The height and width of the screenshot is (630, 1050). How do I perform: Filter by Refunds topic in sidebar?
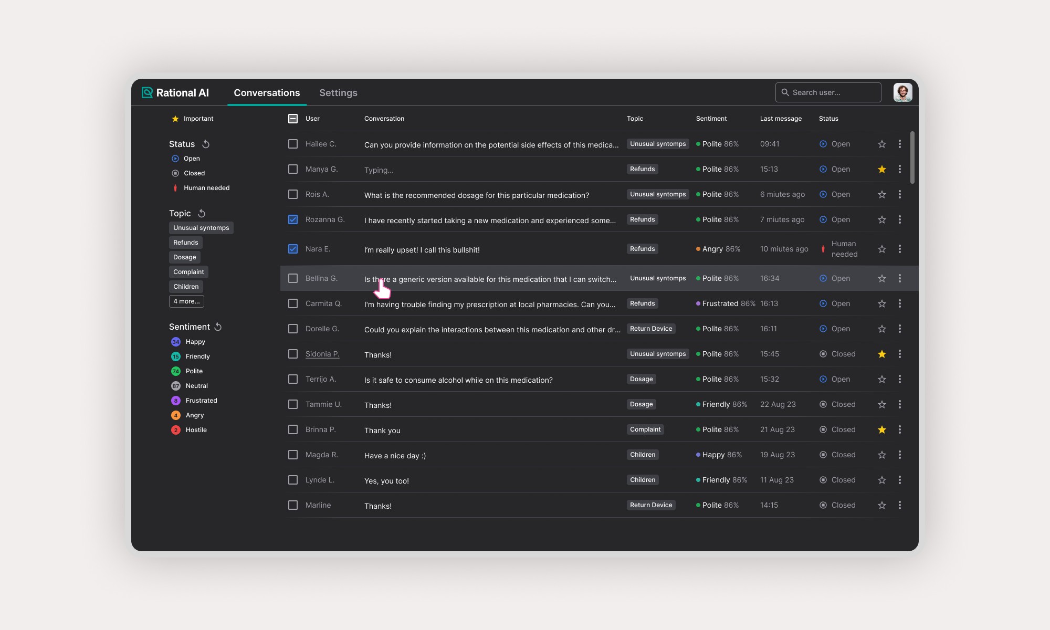[186, 243]
